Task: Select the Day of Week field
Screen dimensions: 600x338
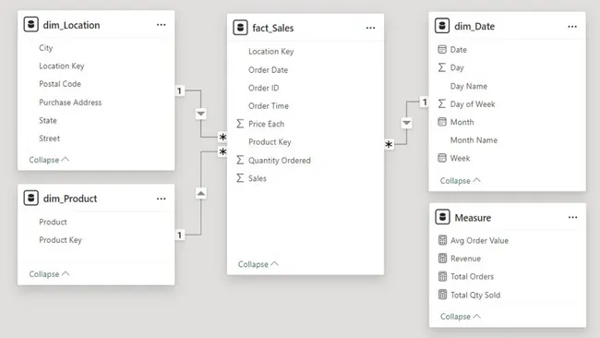Action: click(x=473, y=104)
